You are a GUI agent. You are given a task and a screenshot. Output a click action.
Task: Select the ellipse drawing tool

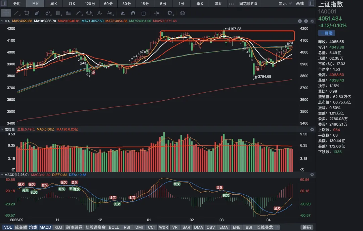(x=89, y=13)
